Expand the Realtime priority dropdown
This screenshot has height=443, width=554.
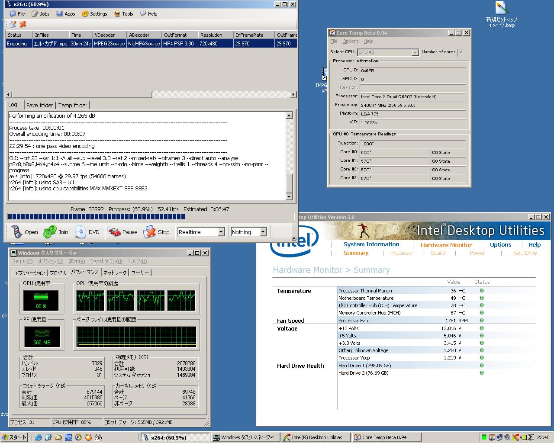221,232
